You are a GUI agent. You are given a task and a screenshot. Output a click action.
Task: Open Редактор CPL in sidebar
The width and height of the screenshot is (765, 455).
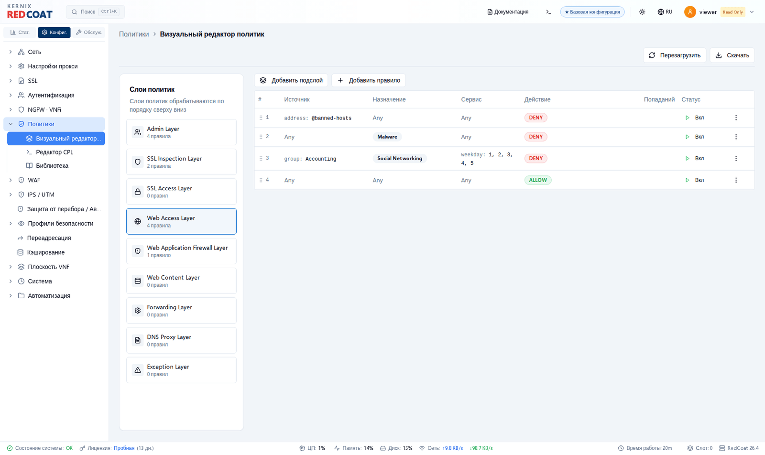(x=55, y=152)
